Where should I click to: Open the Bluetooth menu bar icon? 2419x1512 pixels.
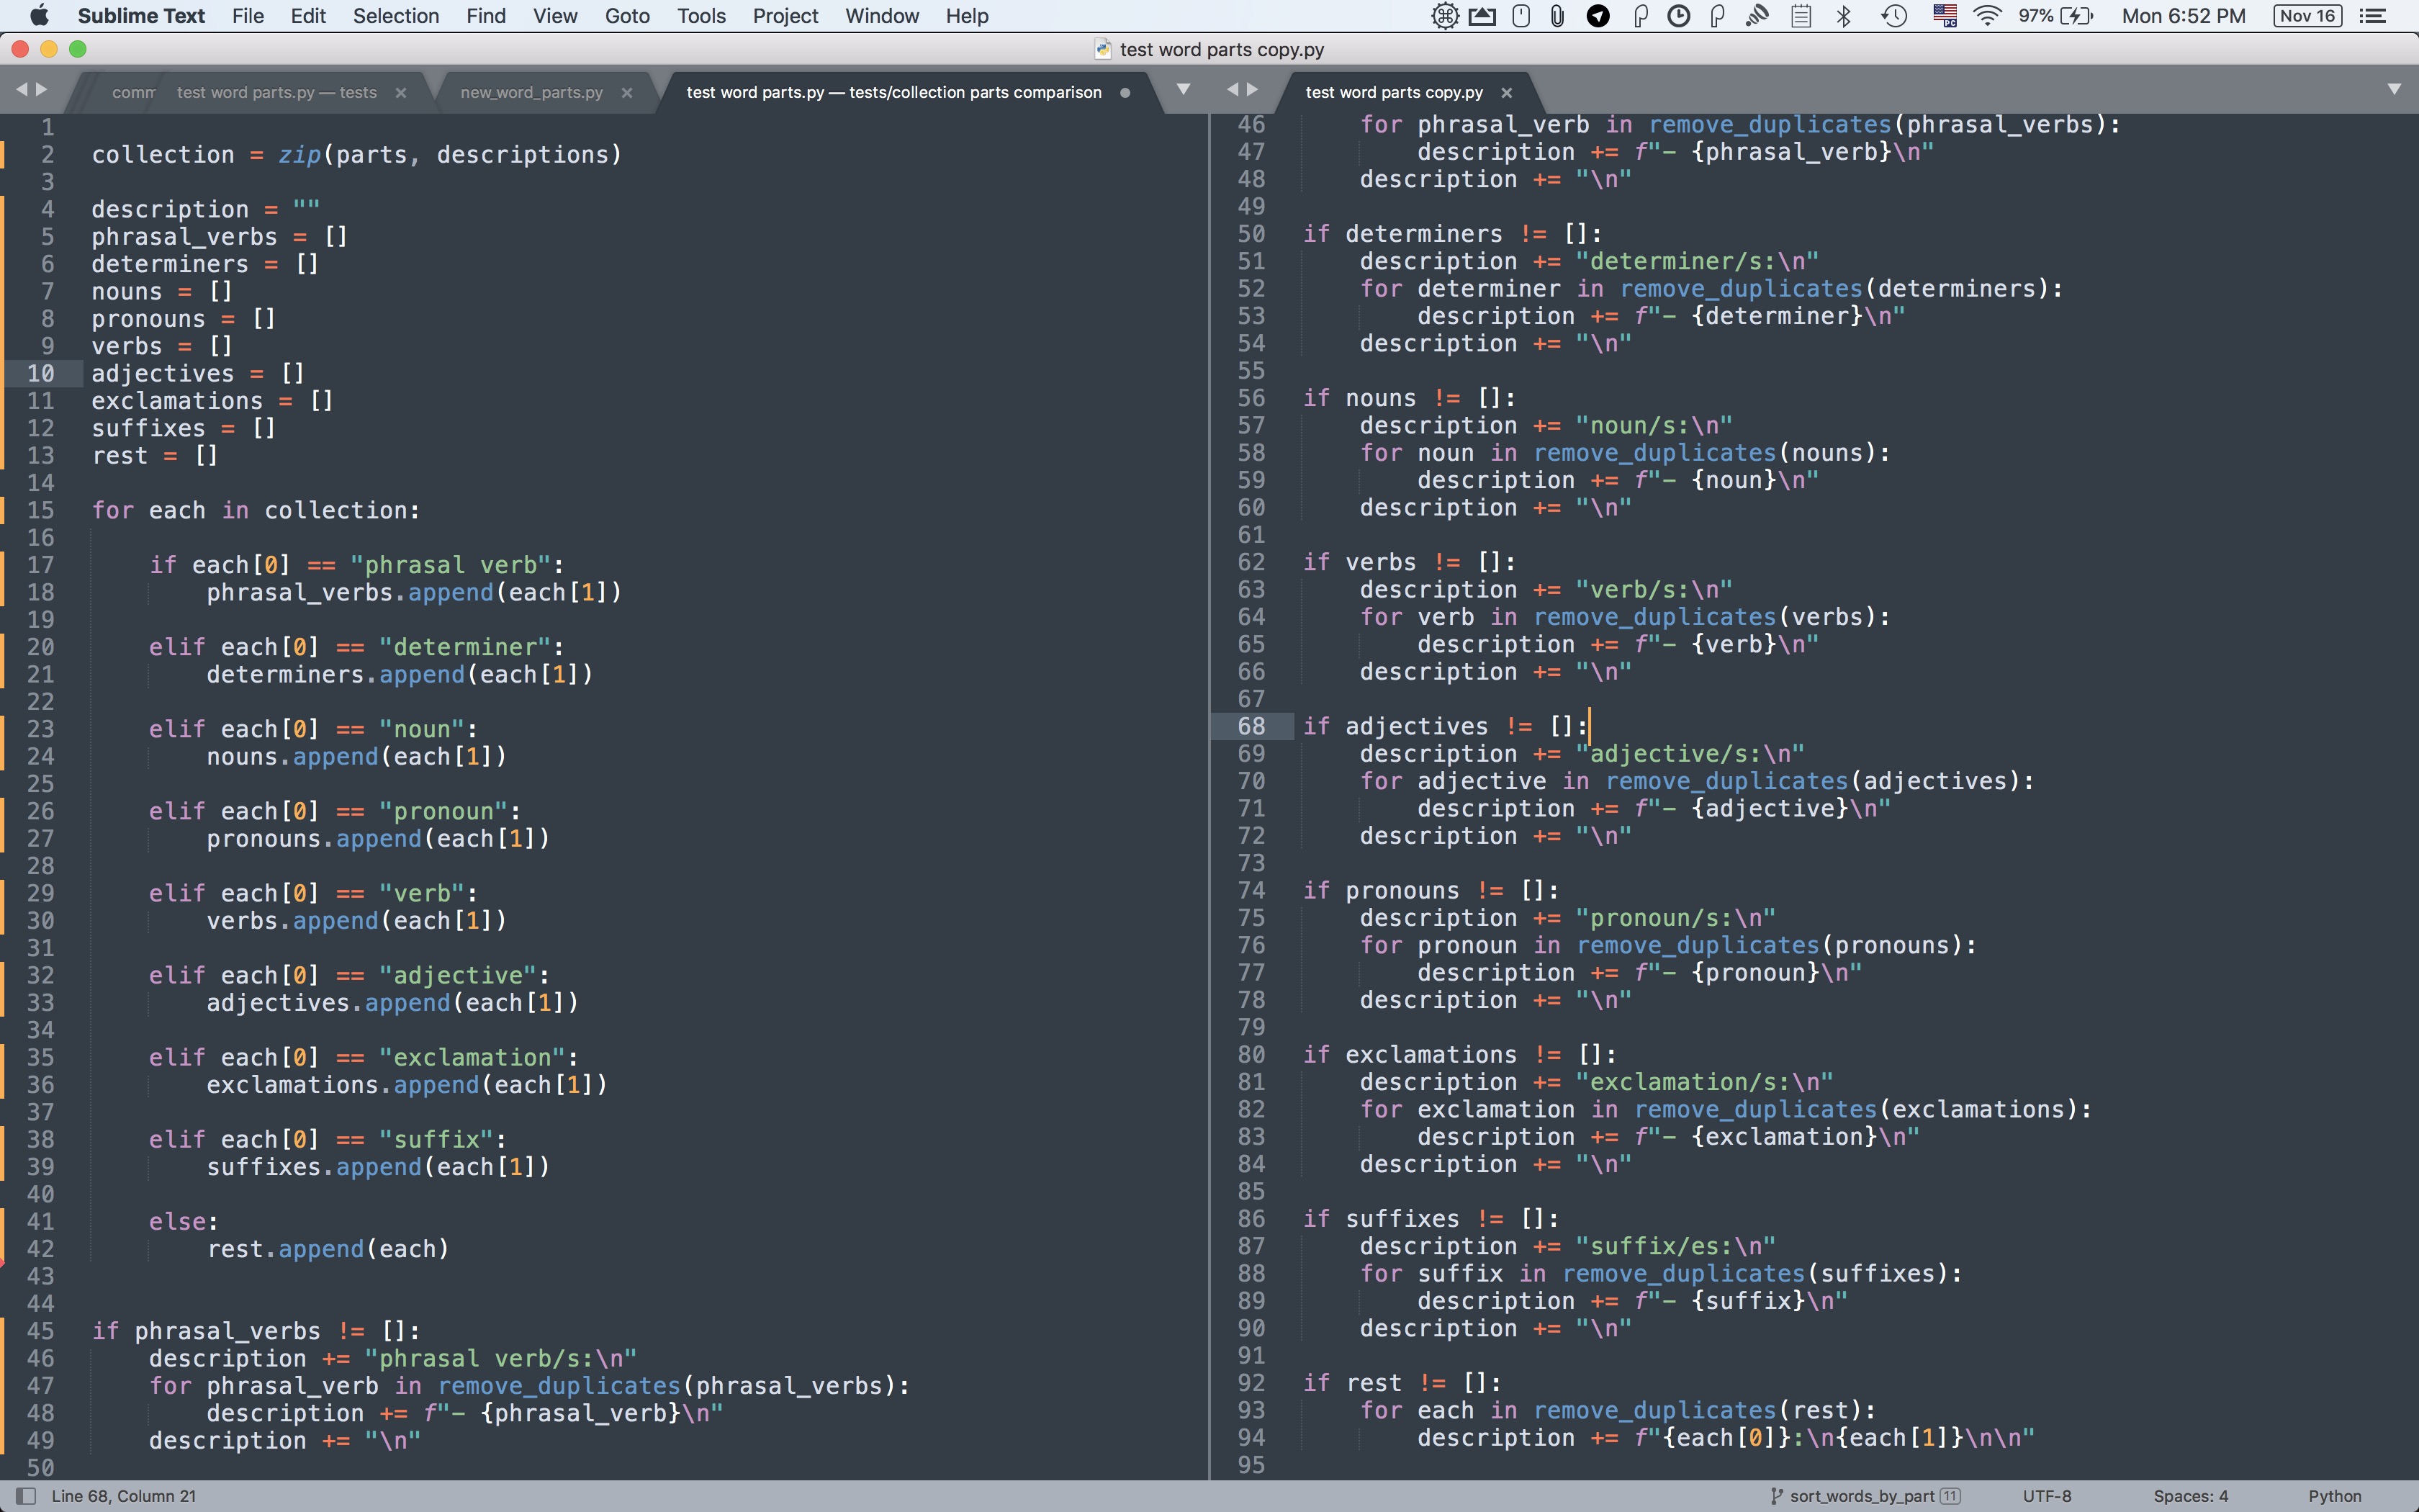coord(1844,16)
